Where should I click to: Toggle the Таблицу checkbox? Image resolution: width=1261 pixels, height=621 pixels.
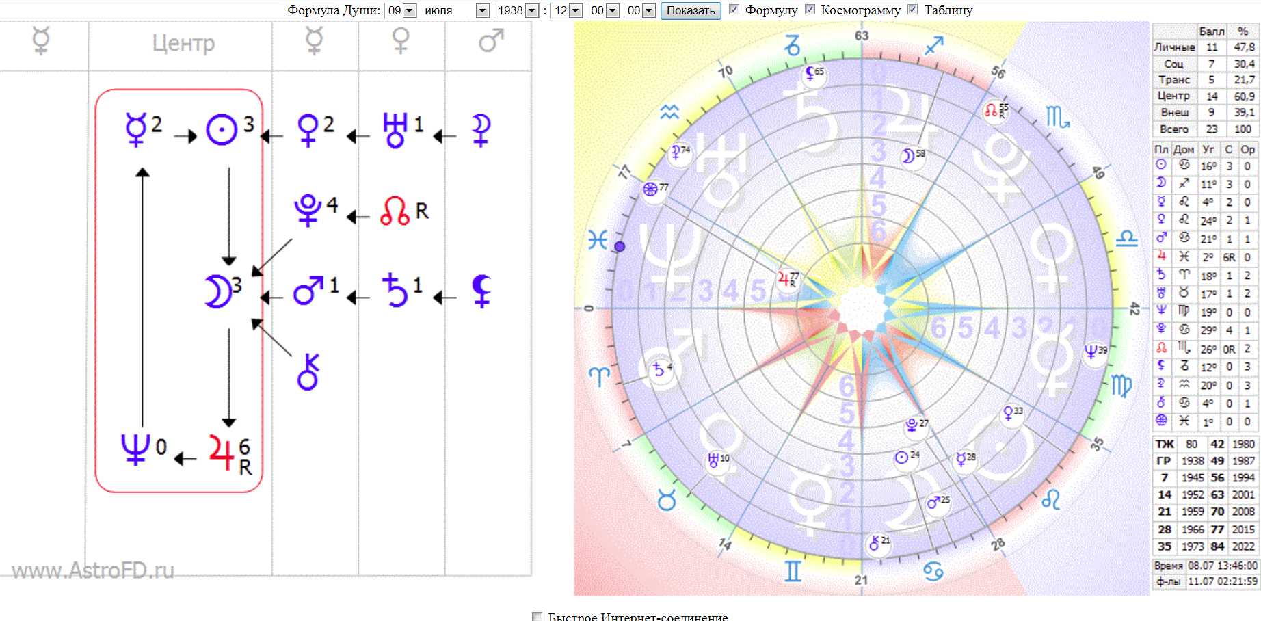pos(912,10)
